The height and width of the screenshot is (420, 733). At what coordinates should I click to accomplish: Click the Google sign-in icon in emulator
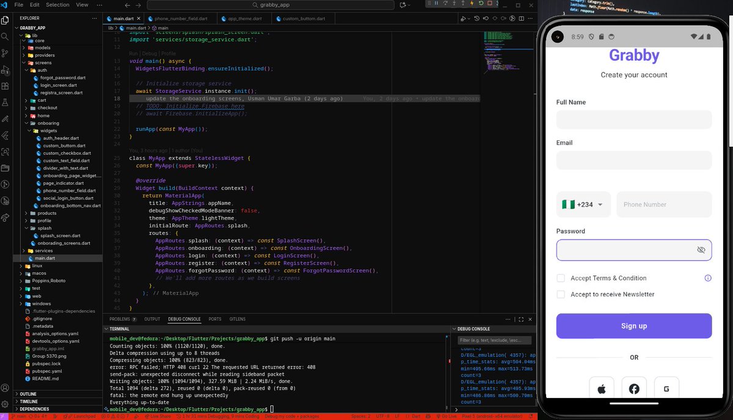pyautogui.click(x=666, y=388)
